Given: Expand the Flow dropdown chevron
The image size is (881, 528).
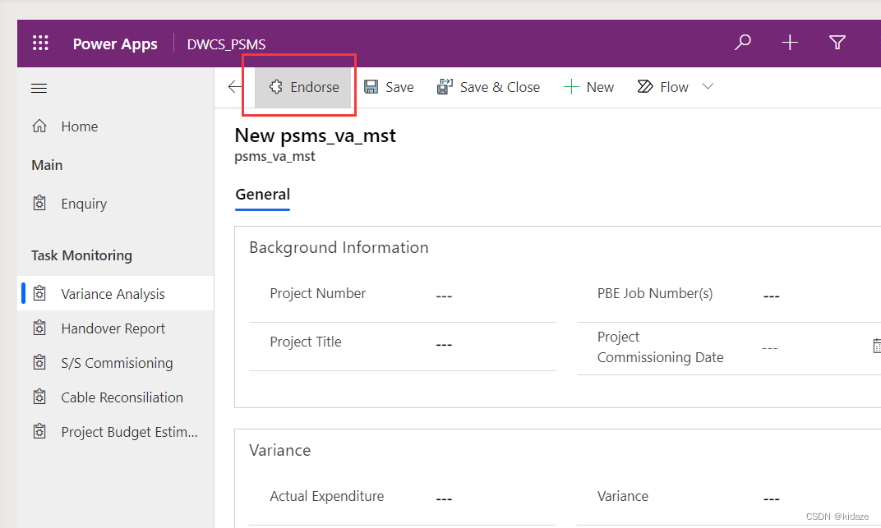Looking at the screenshot, I should click(708, 86).
